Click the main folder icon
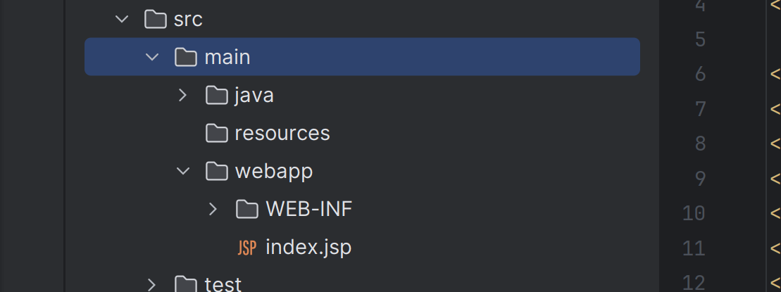This screenshot has height=292, width=781. [x=186, y=57]
